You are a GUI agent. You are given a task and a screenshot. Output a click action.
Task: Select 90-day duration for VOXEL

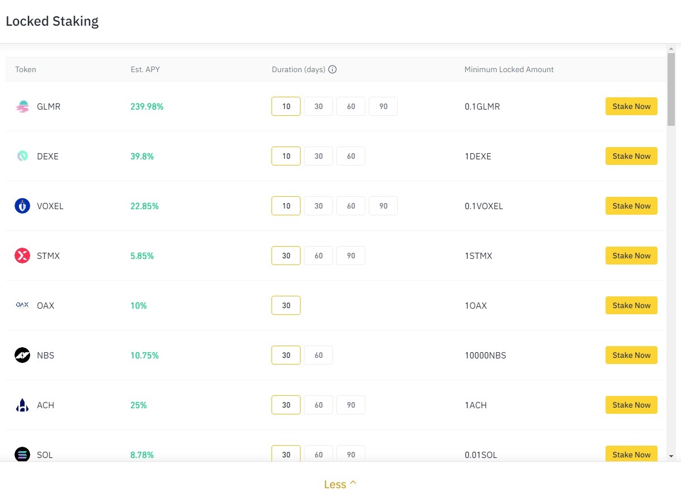click(x=383, y=206)
